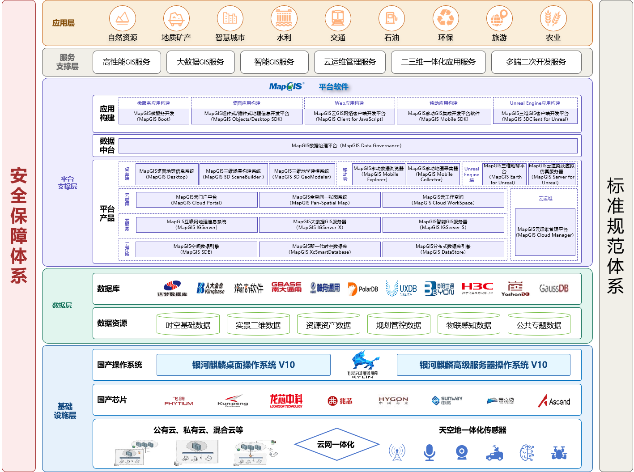
Task: Select 银河麒麟高级服务器操作系统 V10 box
Action: click(484, 365)
